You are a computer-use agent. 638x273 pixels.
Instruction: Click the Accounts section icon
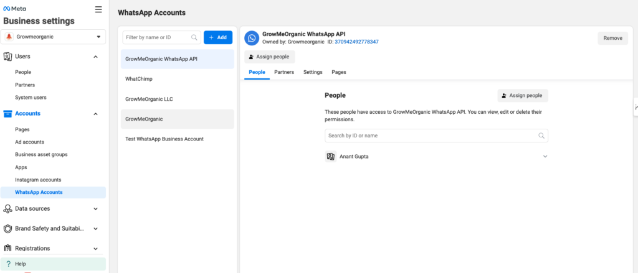[x=7, y=114]
